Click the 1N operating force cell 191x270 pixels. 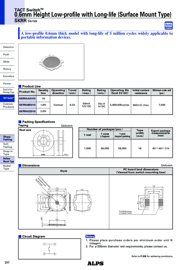click(43, 99)
